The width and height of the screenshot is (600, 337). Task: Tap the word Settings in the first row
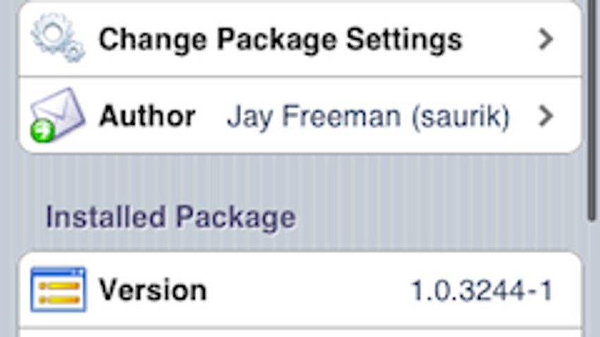[x=404, y=39]
